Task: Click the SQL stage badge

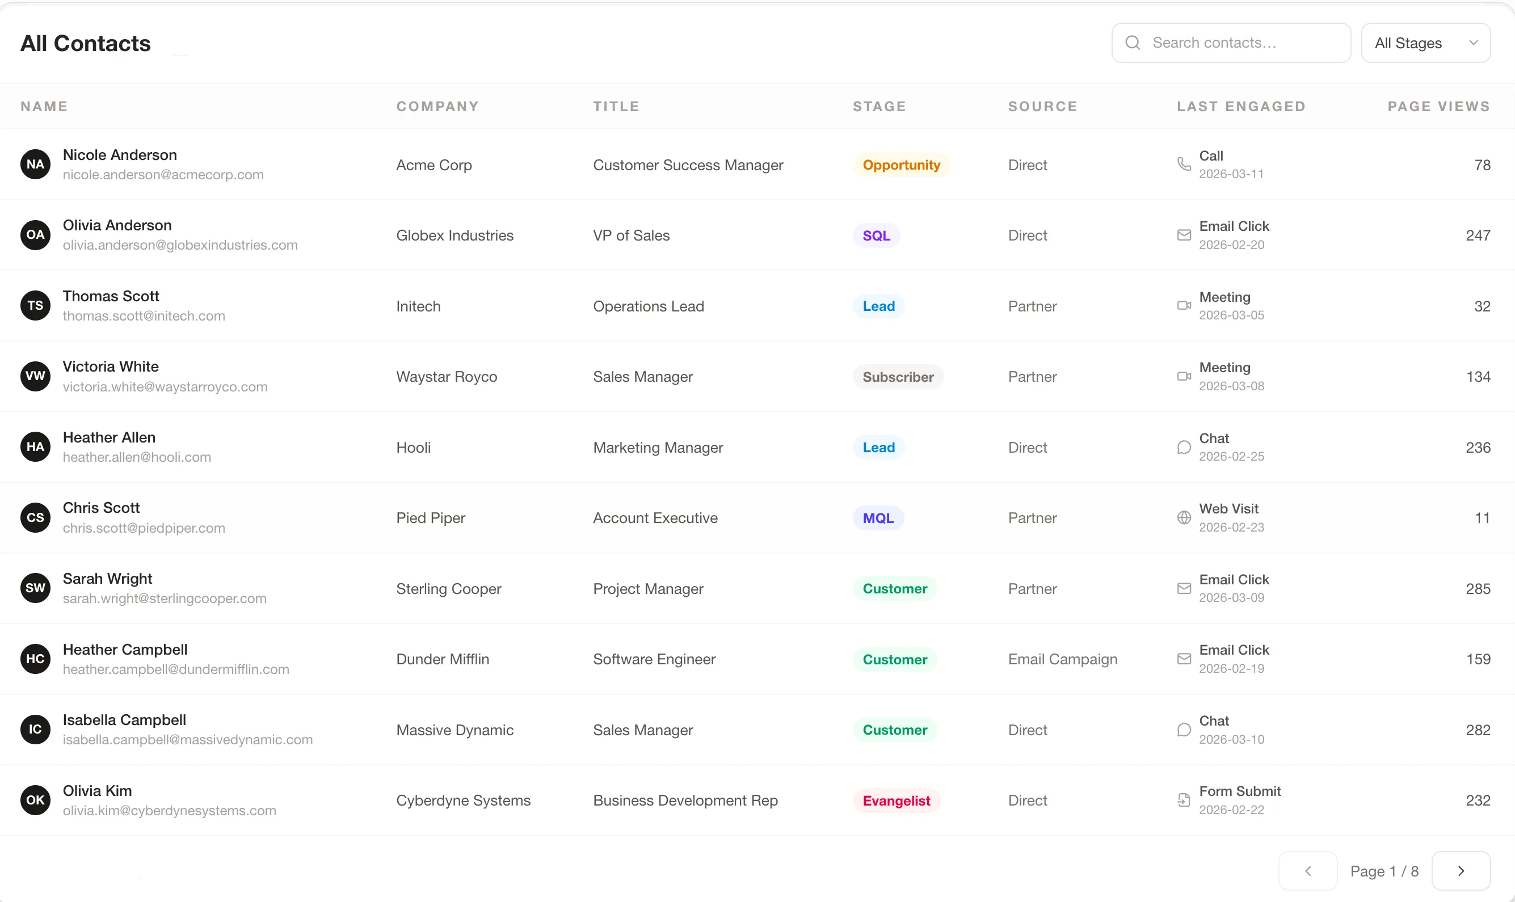Action: point(877,235)
